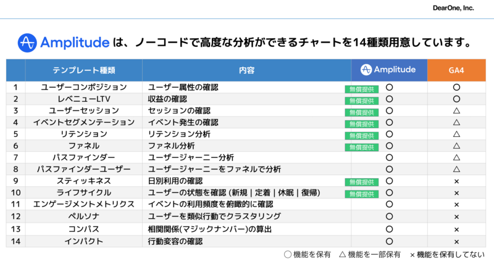Image resolution: width=494 pixels, height=259 pixels.
Task: Click the GA4 triangle mark for イベントセグメンテーション
Action: [x=456, y=123]
